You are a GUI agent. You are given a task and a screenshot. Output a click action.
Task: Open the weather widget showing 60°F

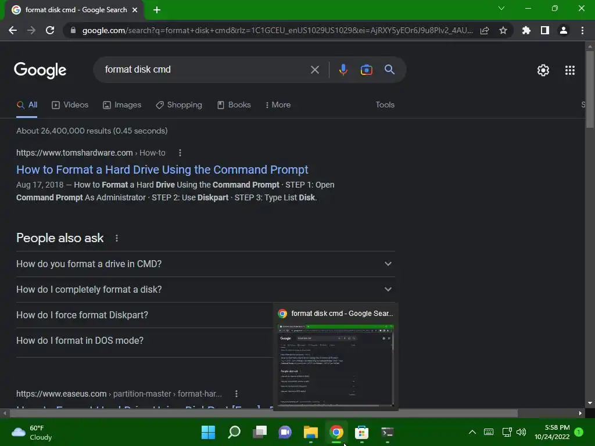pyautogui.click(x=32, y=432)
